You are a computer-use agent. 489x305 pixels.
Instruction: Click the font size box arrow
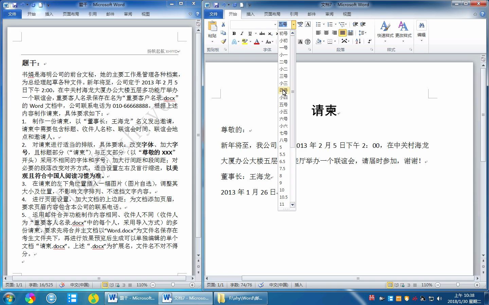tap(293, 24)
